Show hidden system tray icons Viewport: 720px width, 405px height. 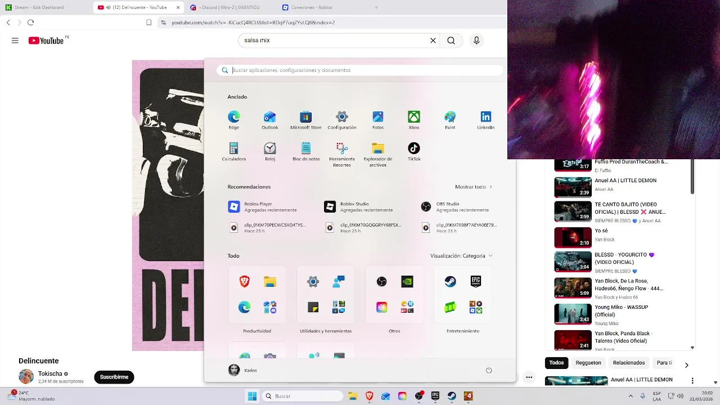tap(631, 396)
